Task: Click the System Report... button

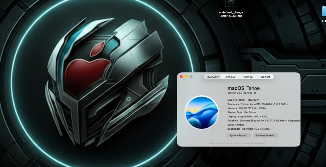Action: pos(239,135)
